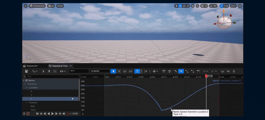Set selected keys to user tangent mode
This screenshot has width=265, height=120.
click(175, 71)
